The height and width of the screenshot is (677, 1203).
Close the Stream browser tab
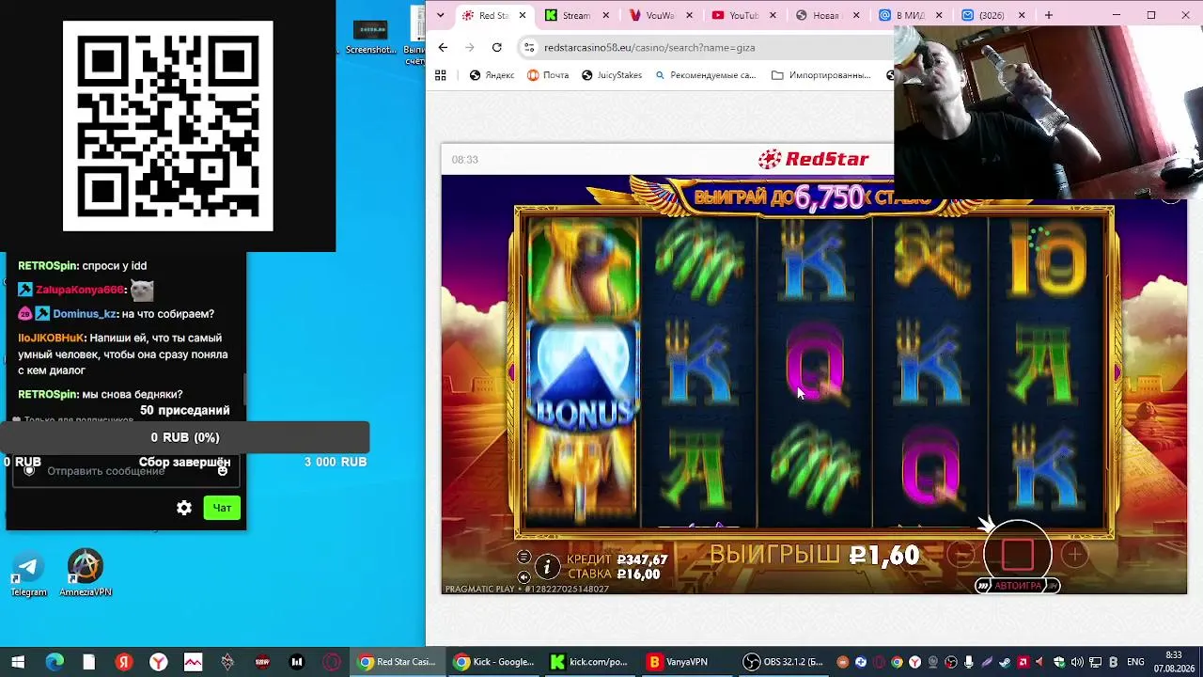point(606,15)
